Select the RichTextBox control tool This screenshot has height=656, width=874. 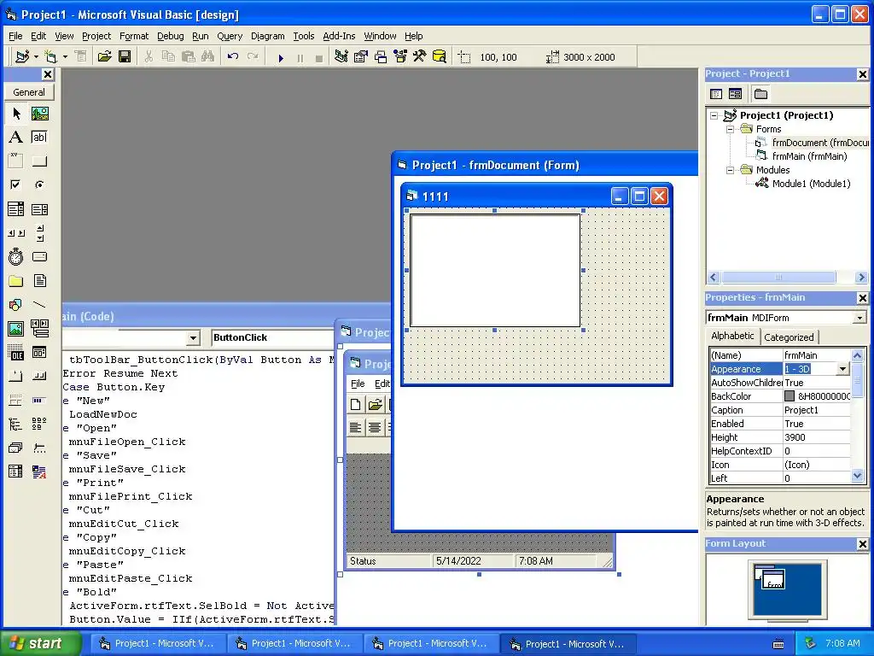point(39,471)
